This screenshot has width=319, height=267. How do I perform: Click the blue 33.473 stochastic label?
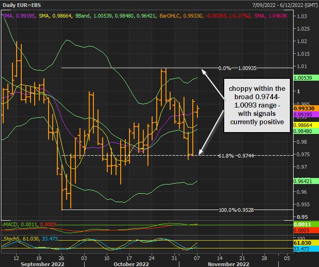pos(50,239)
